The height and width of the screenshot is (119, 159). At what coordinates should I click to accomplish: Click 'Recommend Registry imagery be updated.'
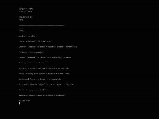click(x=40, y=79)
